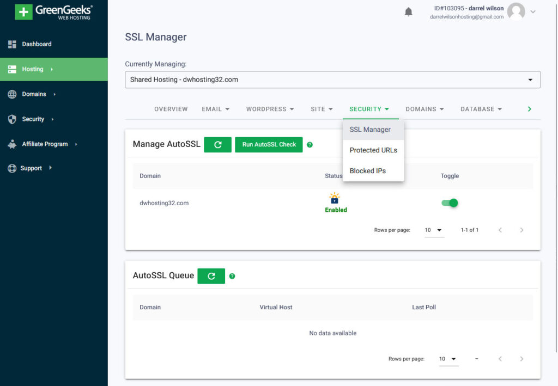Click the Support lifebuoy icon
Viewport: 558px width, 386px height.
coord(12,168)
